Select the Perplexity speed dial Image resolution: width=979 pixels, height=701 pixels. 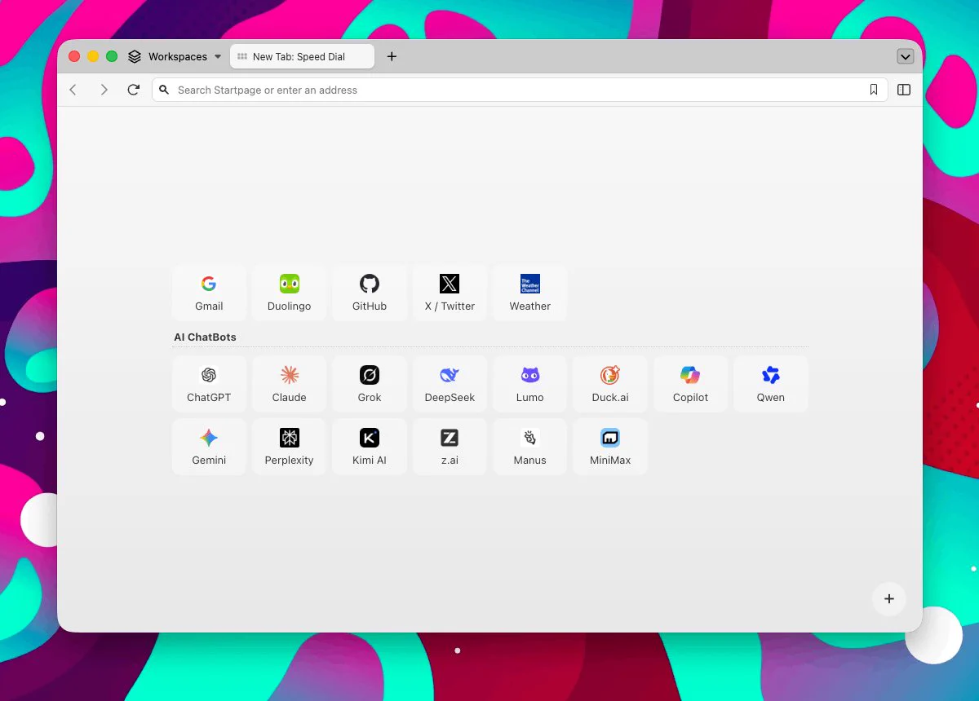click(x=289, y=447)
